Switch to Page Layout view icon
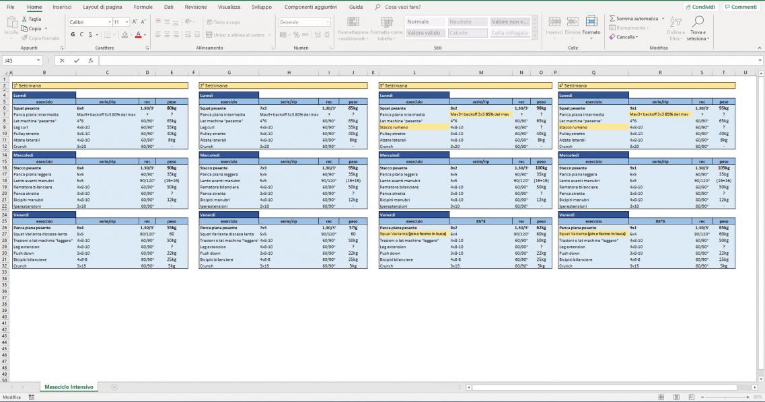Image resolution: width=765 pixels, height=402 pixels. coord(677,397)
